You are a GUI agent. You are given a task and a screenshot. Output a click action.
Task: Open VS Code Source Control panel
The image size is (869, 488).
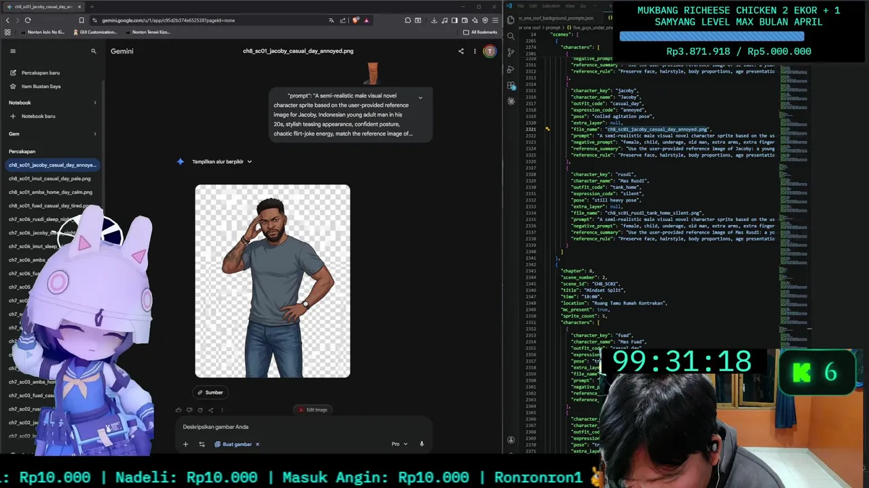click(x=511, y=52)
